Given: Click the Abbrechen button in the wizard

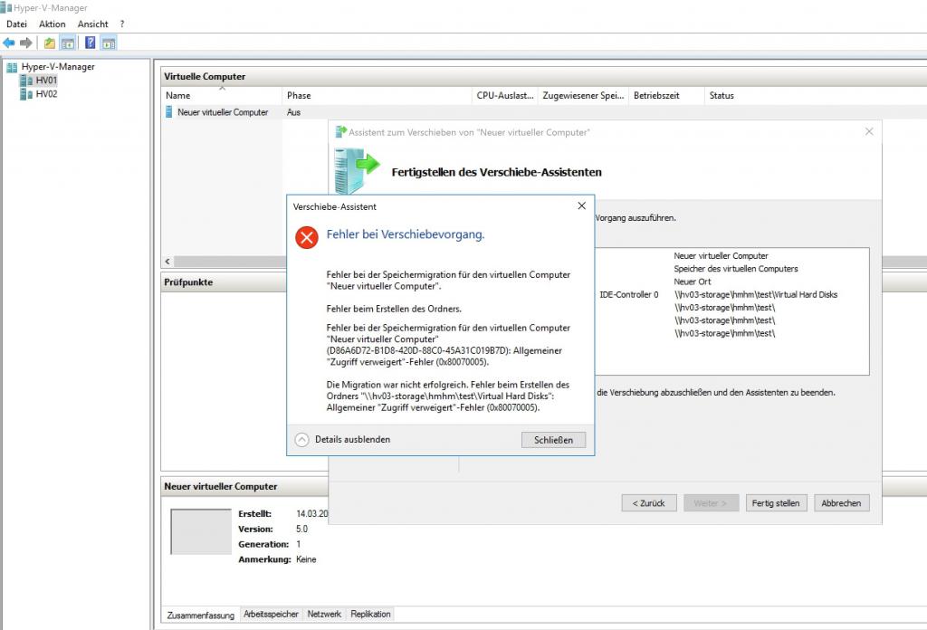Looking at the screenshot, I should (x=841, y=503).
